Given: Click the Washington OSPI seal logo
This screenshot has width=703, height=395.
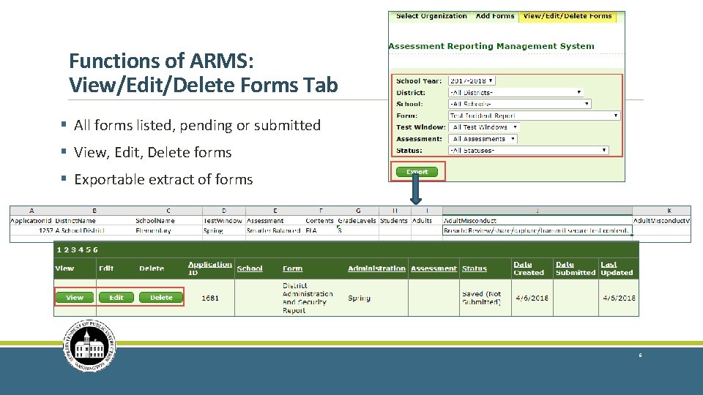Looking at the screenshot, I should [89, 346].
